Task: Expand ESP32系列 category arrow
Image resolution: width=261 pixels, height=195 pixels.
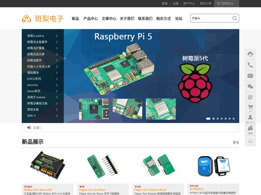Action: tap(57, 79)
